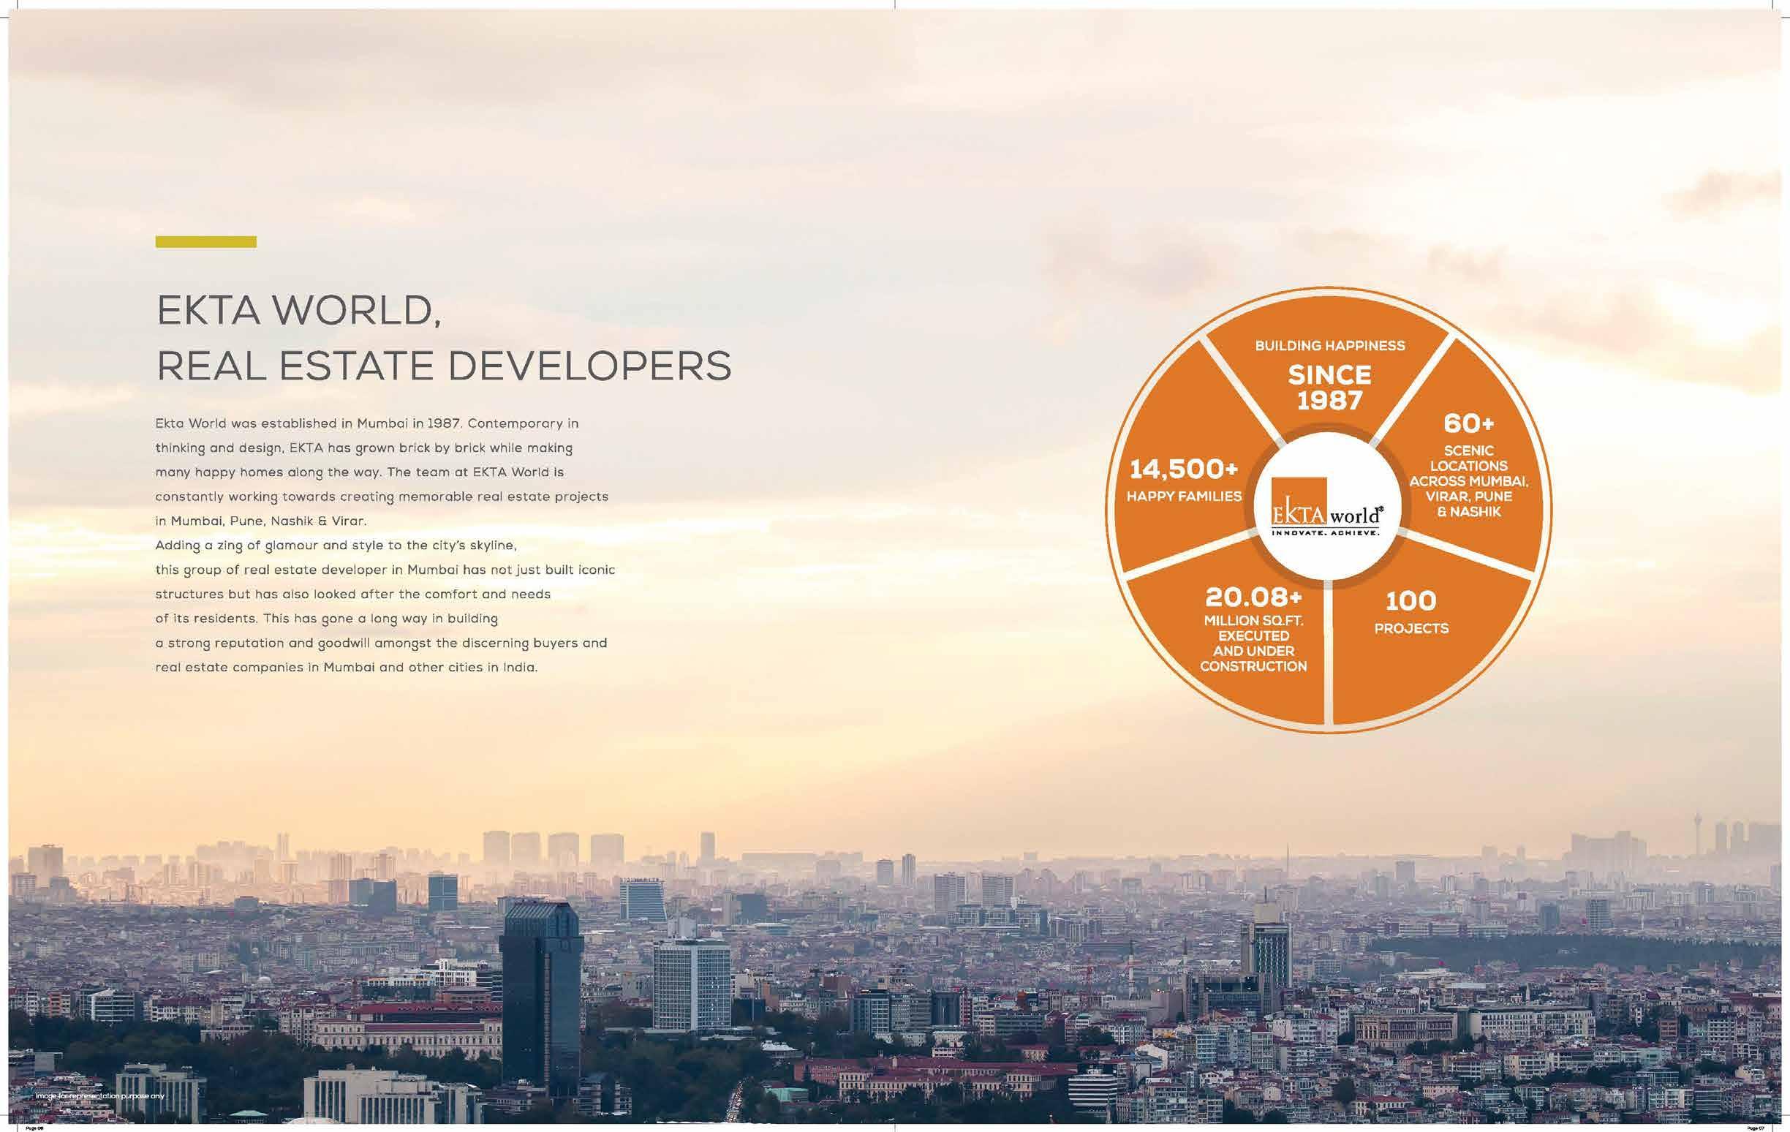Click the 'INNOVATE. ACHIEVE.' tagline under the logo
The height and width of the screenshot is (1132, 1790).
click(x=1326, y=533)
